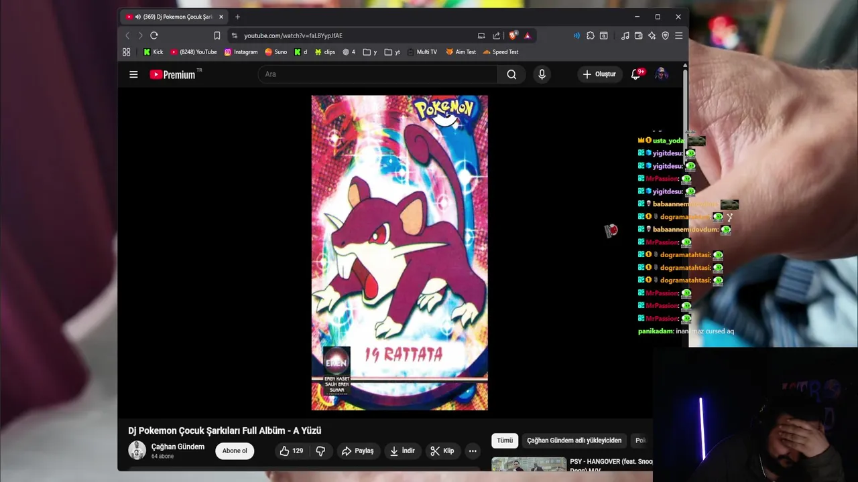Open Brave VPN shield icon
858x482 pixels.
coord(666,35)
